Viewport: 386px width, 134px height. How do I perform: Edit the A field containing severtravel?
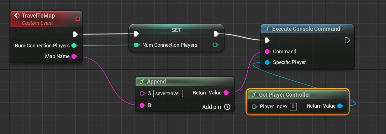168,93
